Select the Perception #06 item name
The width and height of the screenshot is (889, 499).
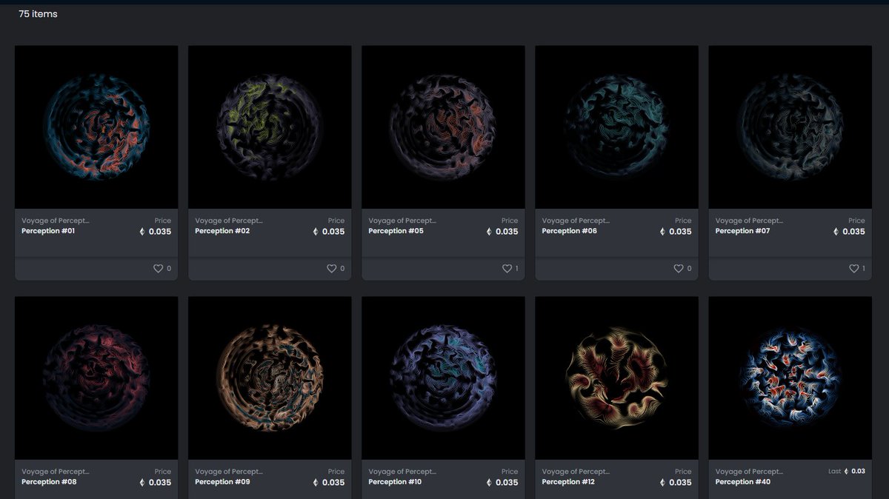[x=569, y=231]
